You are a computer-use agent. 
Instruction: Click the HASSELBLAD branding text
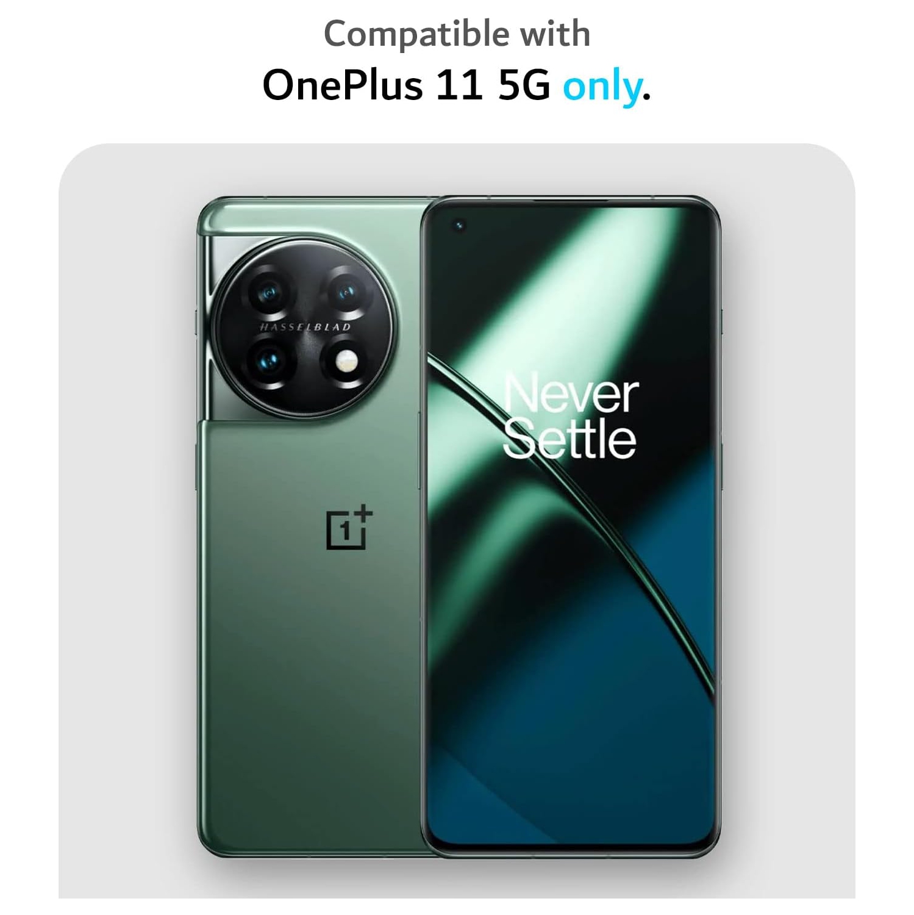pos(305,328)
